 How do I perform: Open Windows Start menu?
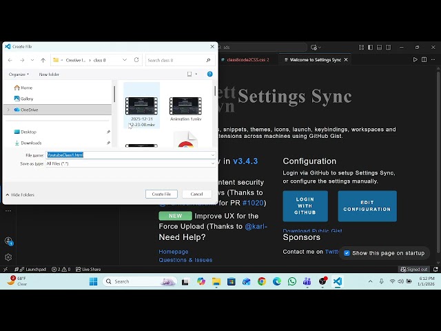click(x=93, y=281)
